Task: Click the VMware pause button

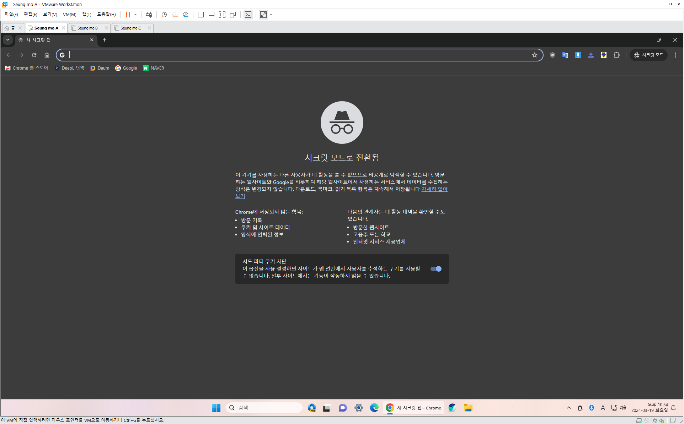Action: pyautogui.click(x=128, y=15)
